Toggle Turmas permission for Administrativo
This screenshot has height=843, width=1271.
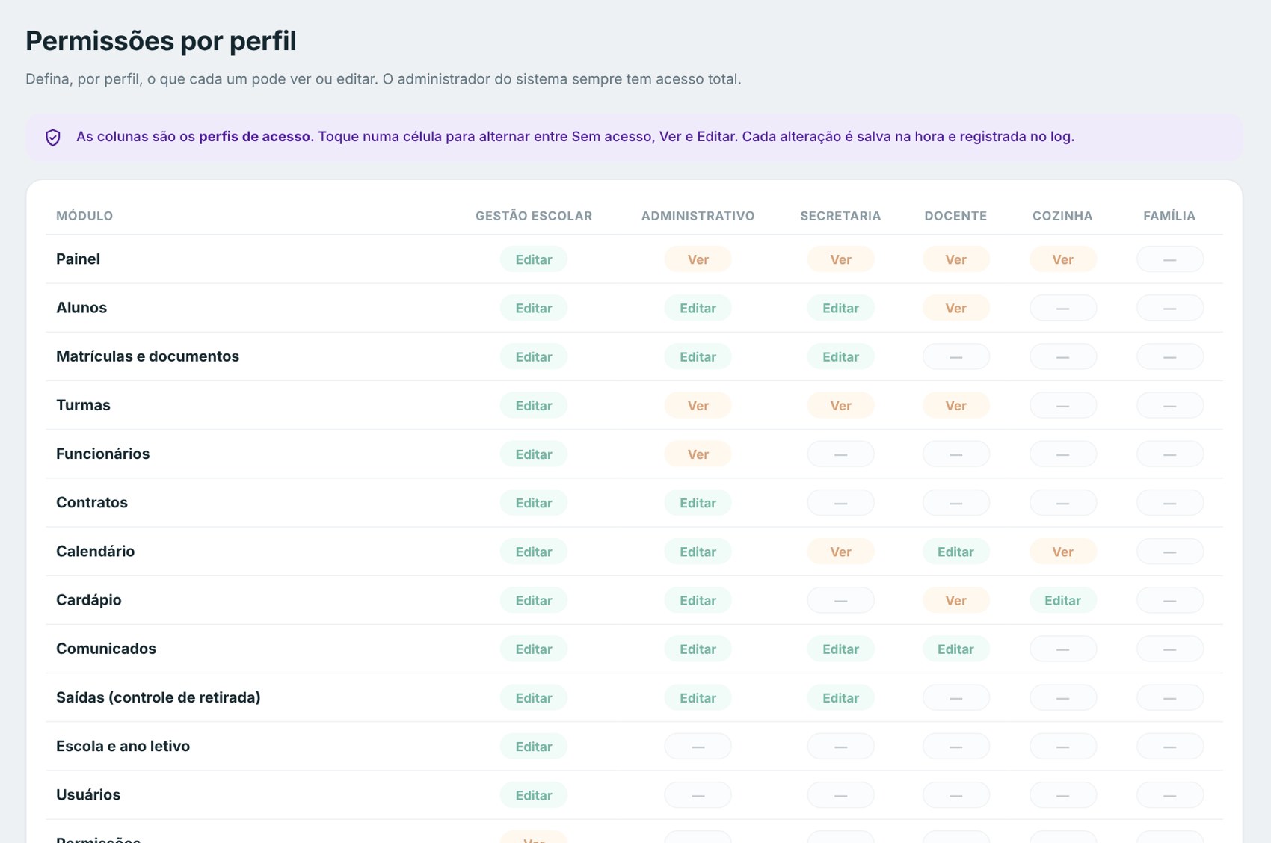point(698,405)
